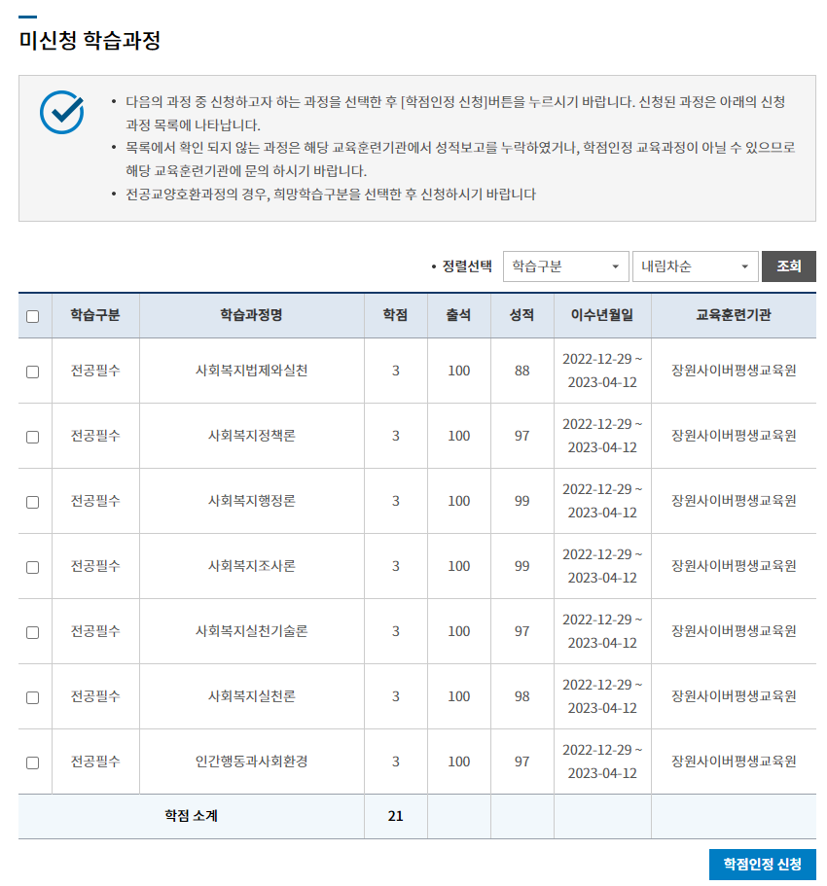
Task: Click the 미신청 학습과정 heading
Action: 90,40
